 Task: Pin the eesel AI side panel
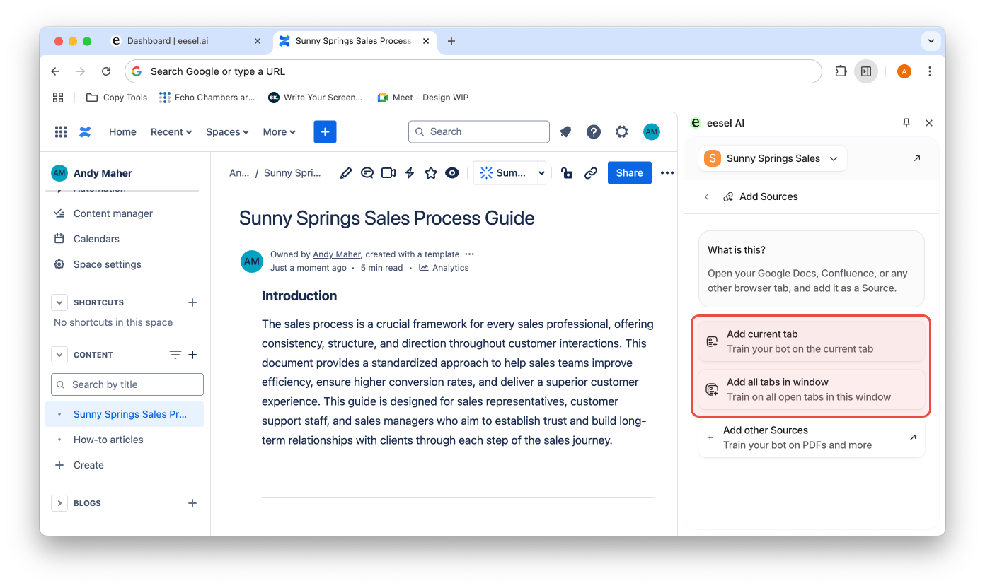point(906,123)
